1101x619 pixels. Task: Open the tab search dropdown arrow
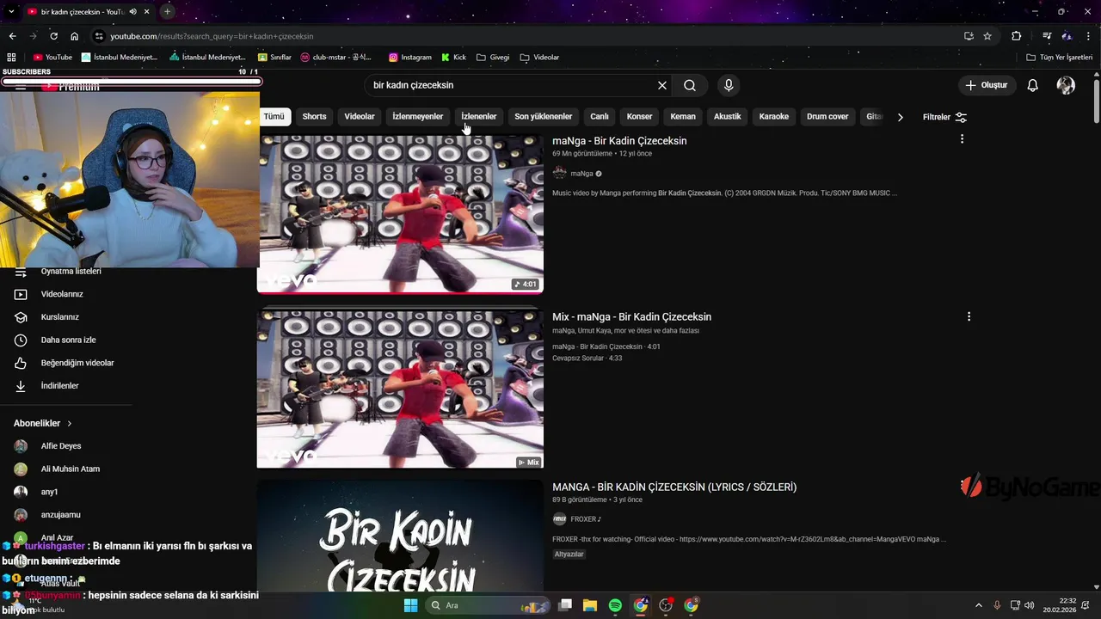coord(11,11)
